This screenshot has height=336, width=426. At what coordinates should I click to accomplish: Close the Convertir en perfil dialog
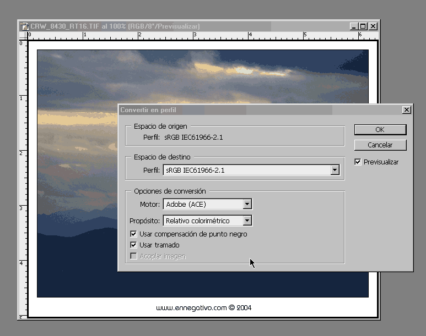(407, 110)
